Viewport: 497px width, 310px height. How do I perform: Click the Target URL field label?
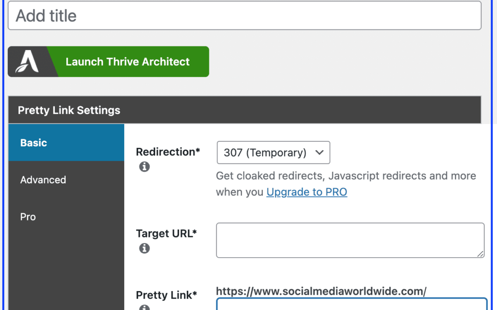[x=167, y=233]
